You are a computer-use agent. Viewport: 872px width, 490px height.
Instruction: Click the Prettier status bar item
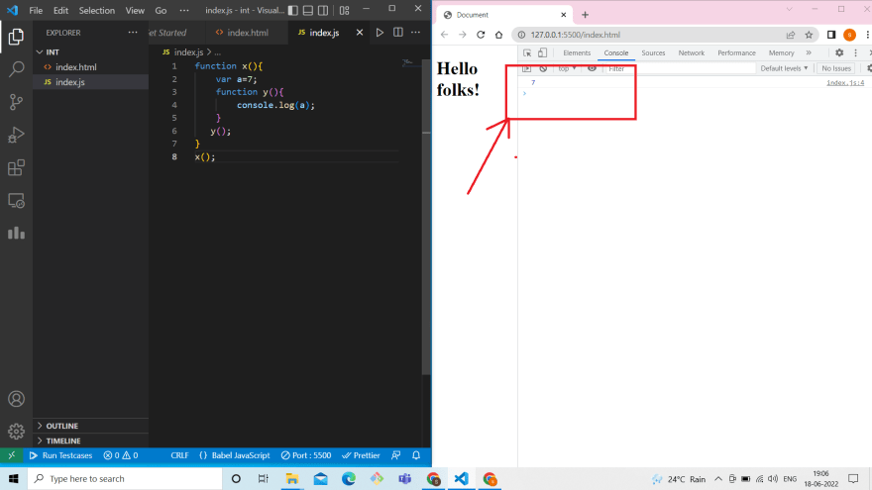tap(361, 455)
